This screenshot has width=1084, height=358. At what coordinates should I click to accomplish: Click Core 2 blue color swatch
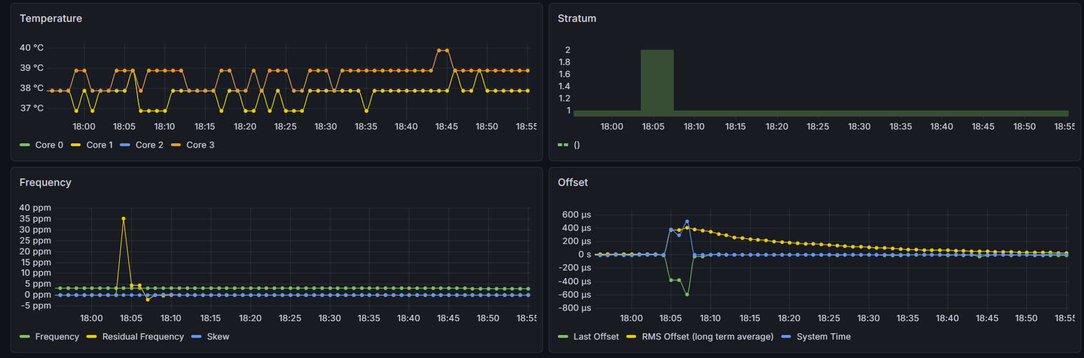[x=125, y=145]
